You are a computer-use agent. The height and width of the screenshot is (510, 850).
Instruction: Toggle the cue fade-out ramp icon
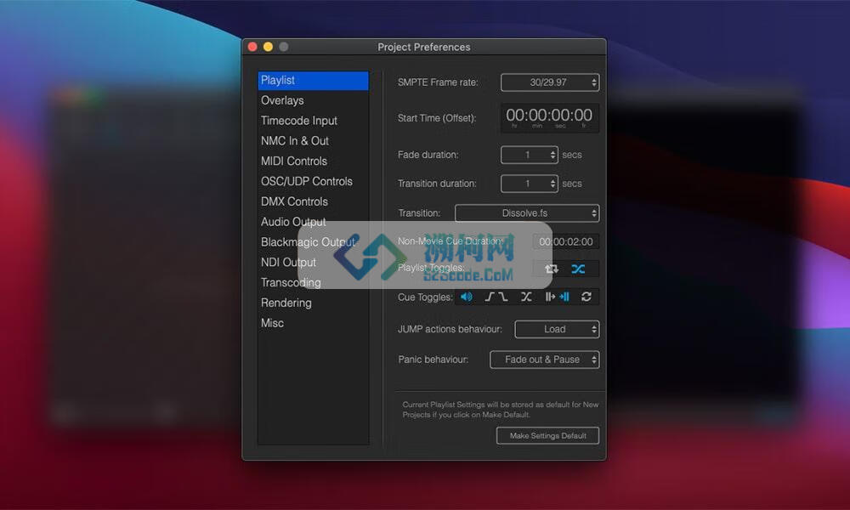503,297
